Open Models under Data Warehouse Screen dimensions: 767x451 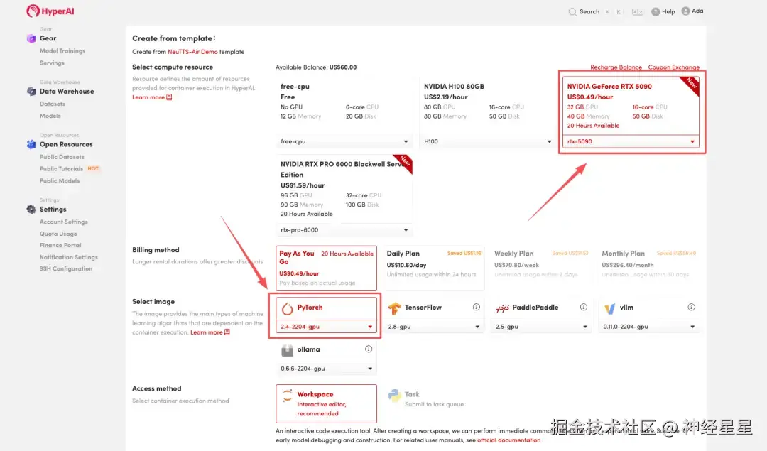click(x=50, y=116)
